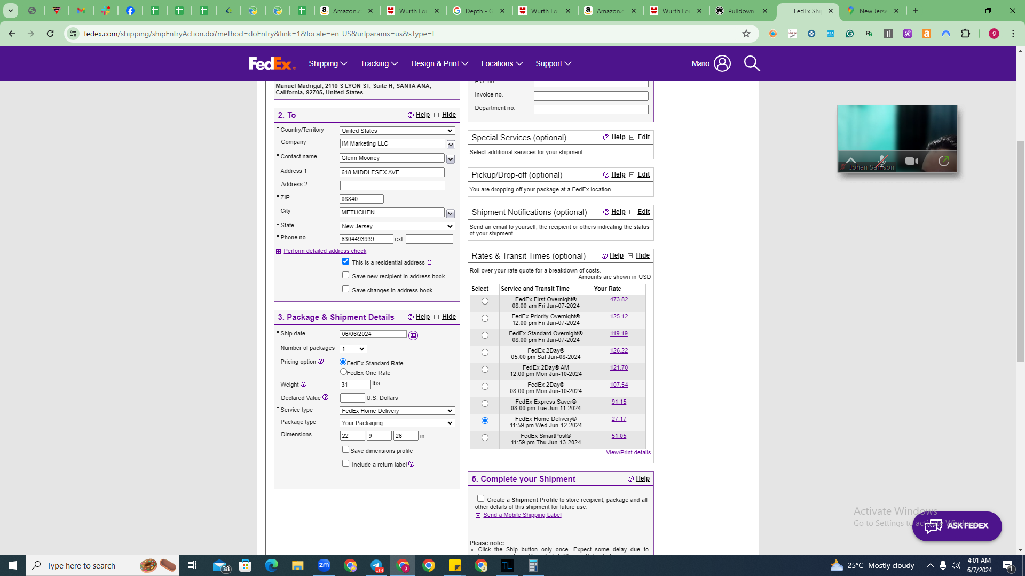Image resolution: width=1025 pixels, height=576 pixels.
Task: Open the Tracking navigation menu
Action: [x=379, y=63]
